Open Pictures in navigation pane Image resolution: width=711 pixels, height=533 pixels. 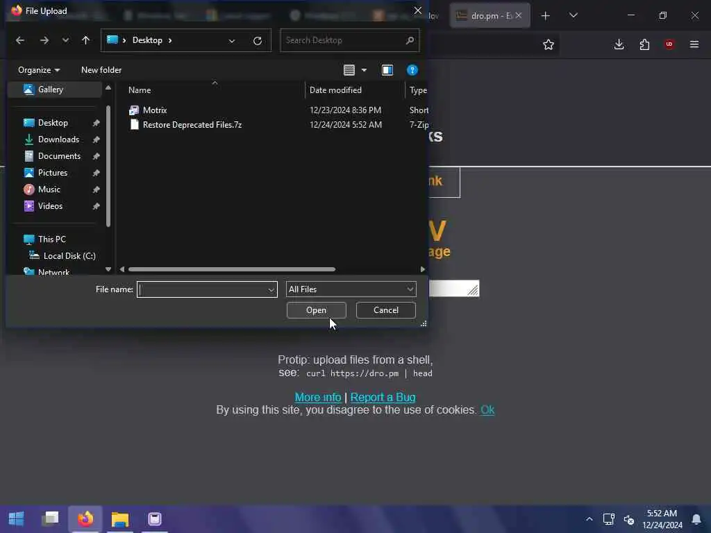pos(52,173)
